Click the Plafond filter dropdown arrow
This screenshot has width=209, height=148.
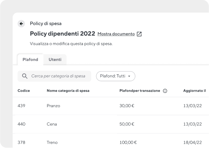tap(129, 76)
